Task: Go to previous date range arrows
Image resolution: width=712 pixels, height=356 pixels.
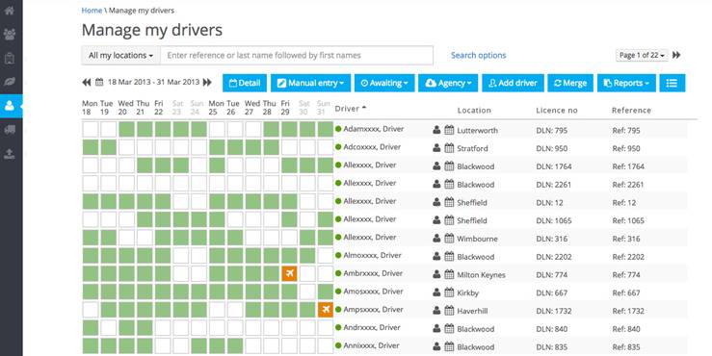Action: coord(87,82)
